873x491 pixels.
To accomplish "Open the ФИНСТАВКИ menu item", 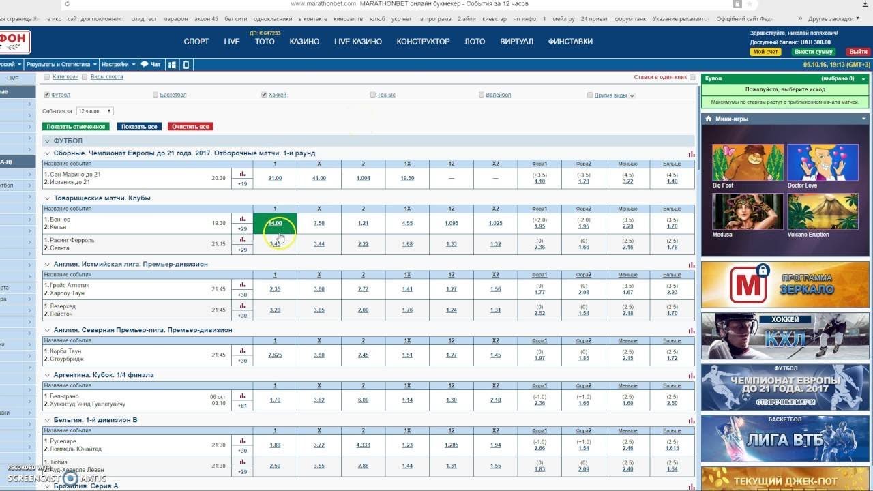I will pos(570,42).
